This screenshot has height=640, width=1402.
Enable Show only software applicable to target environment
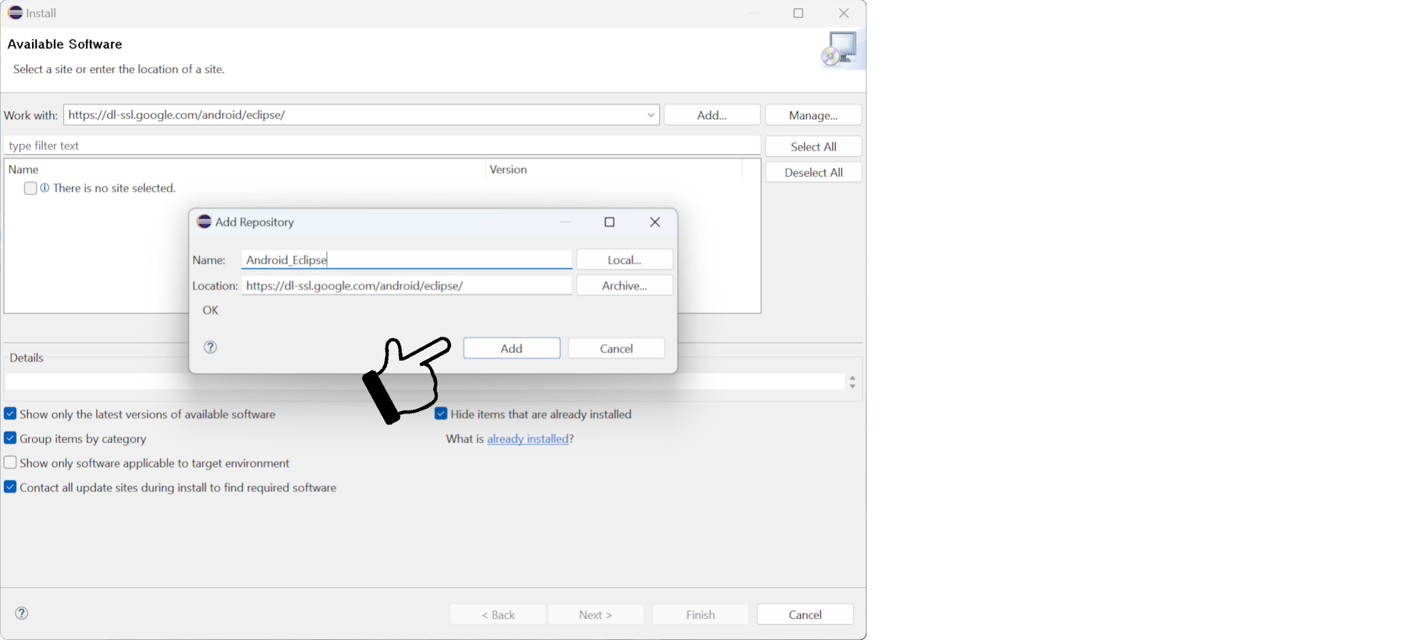[x=10, y=463]
